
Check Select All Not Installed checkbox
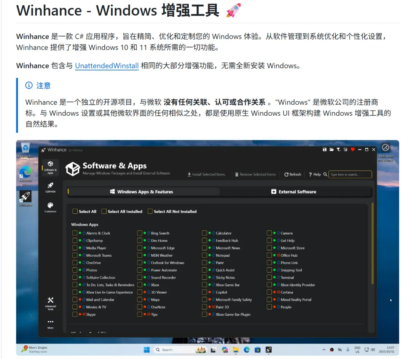[x=150, y=211]
